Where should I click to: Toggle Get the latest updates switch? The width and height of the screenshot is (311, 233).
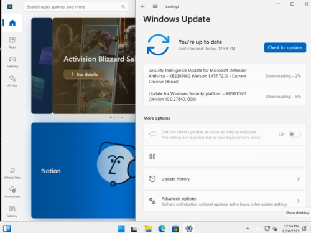[x=295, y=134]
